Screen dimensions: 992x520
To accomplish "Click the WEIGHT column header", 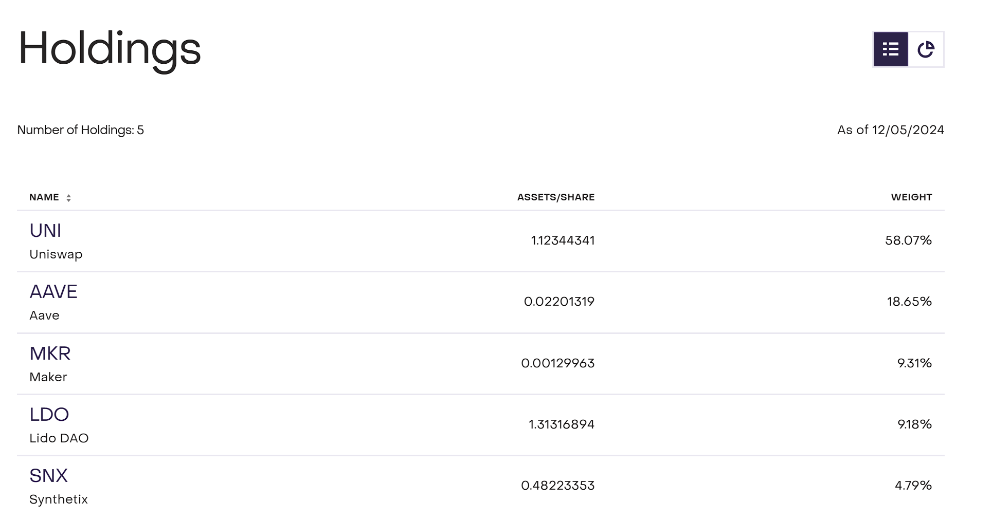I will 911,197.
